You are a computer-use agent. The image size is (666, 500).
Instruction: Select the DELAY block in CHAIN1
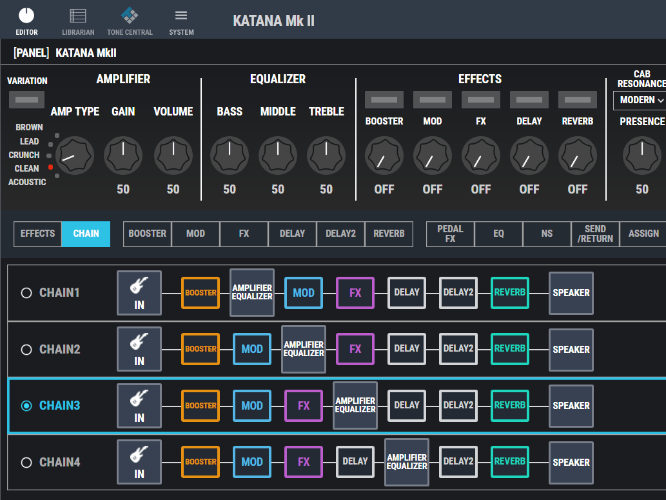pos(407,293)
